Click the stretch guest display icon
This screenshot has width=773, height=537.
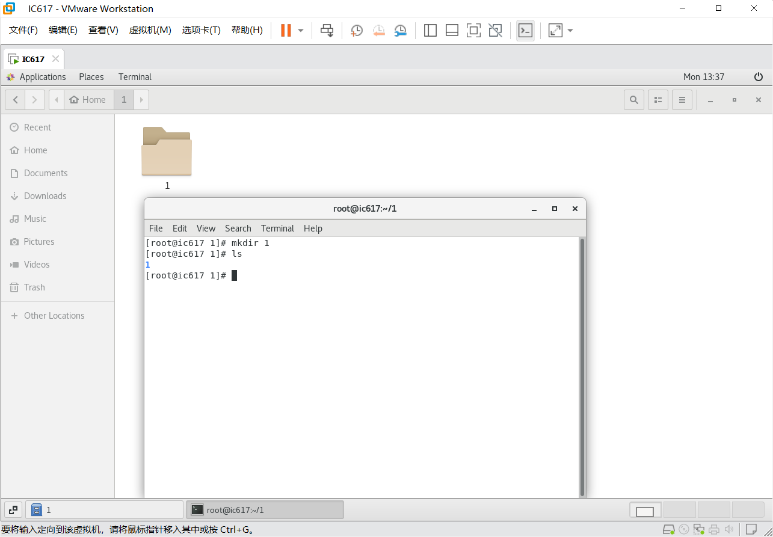pos(555,30)
